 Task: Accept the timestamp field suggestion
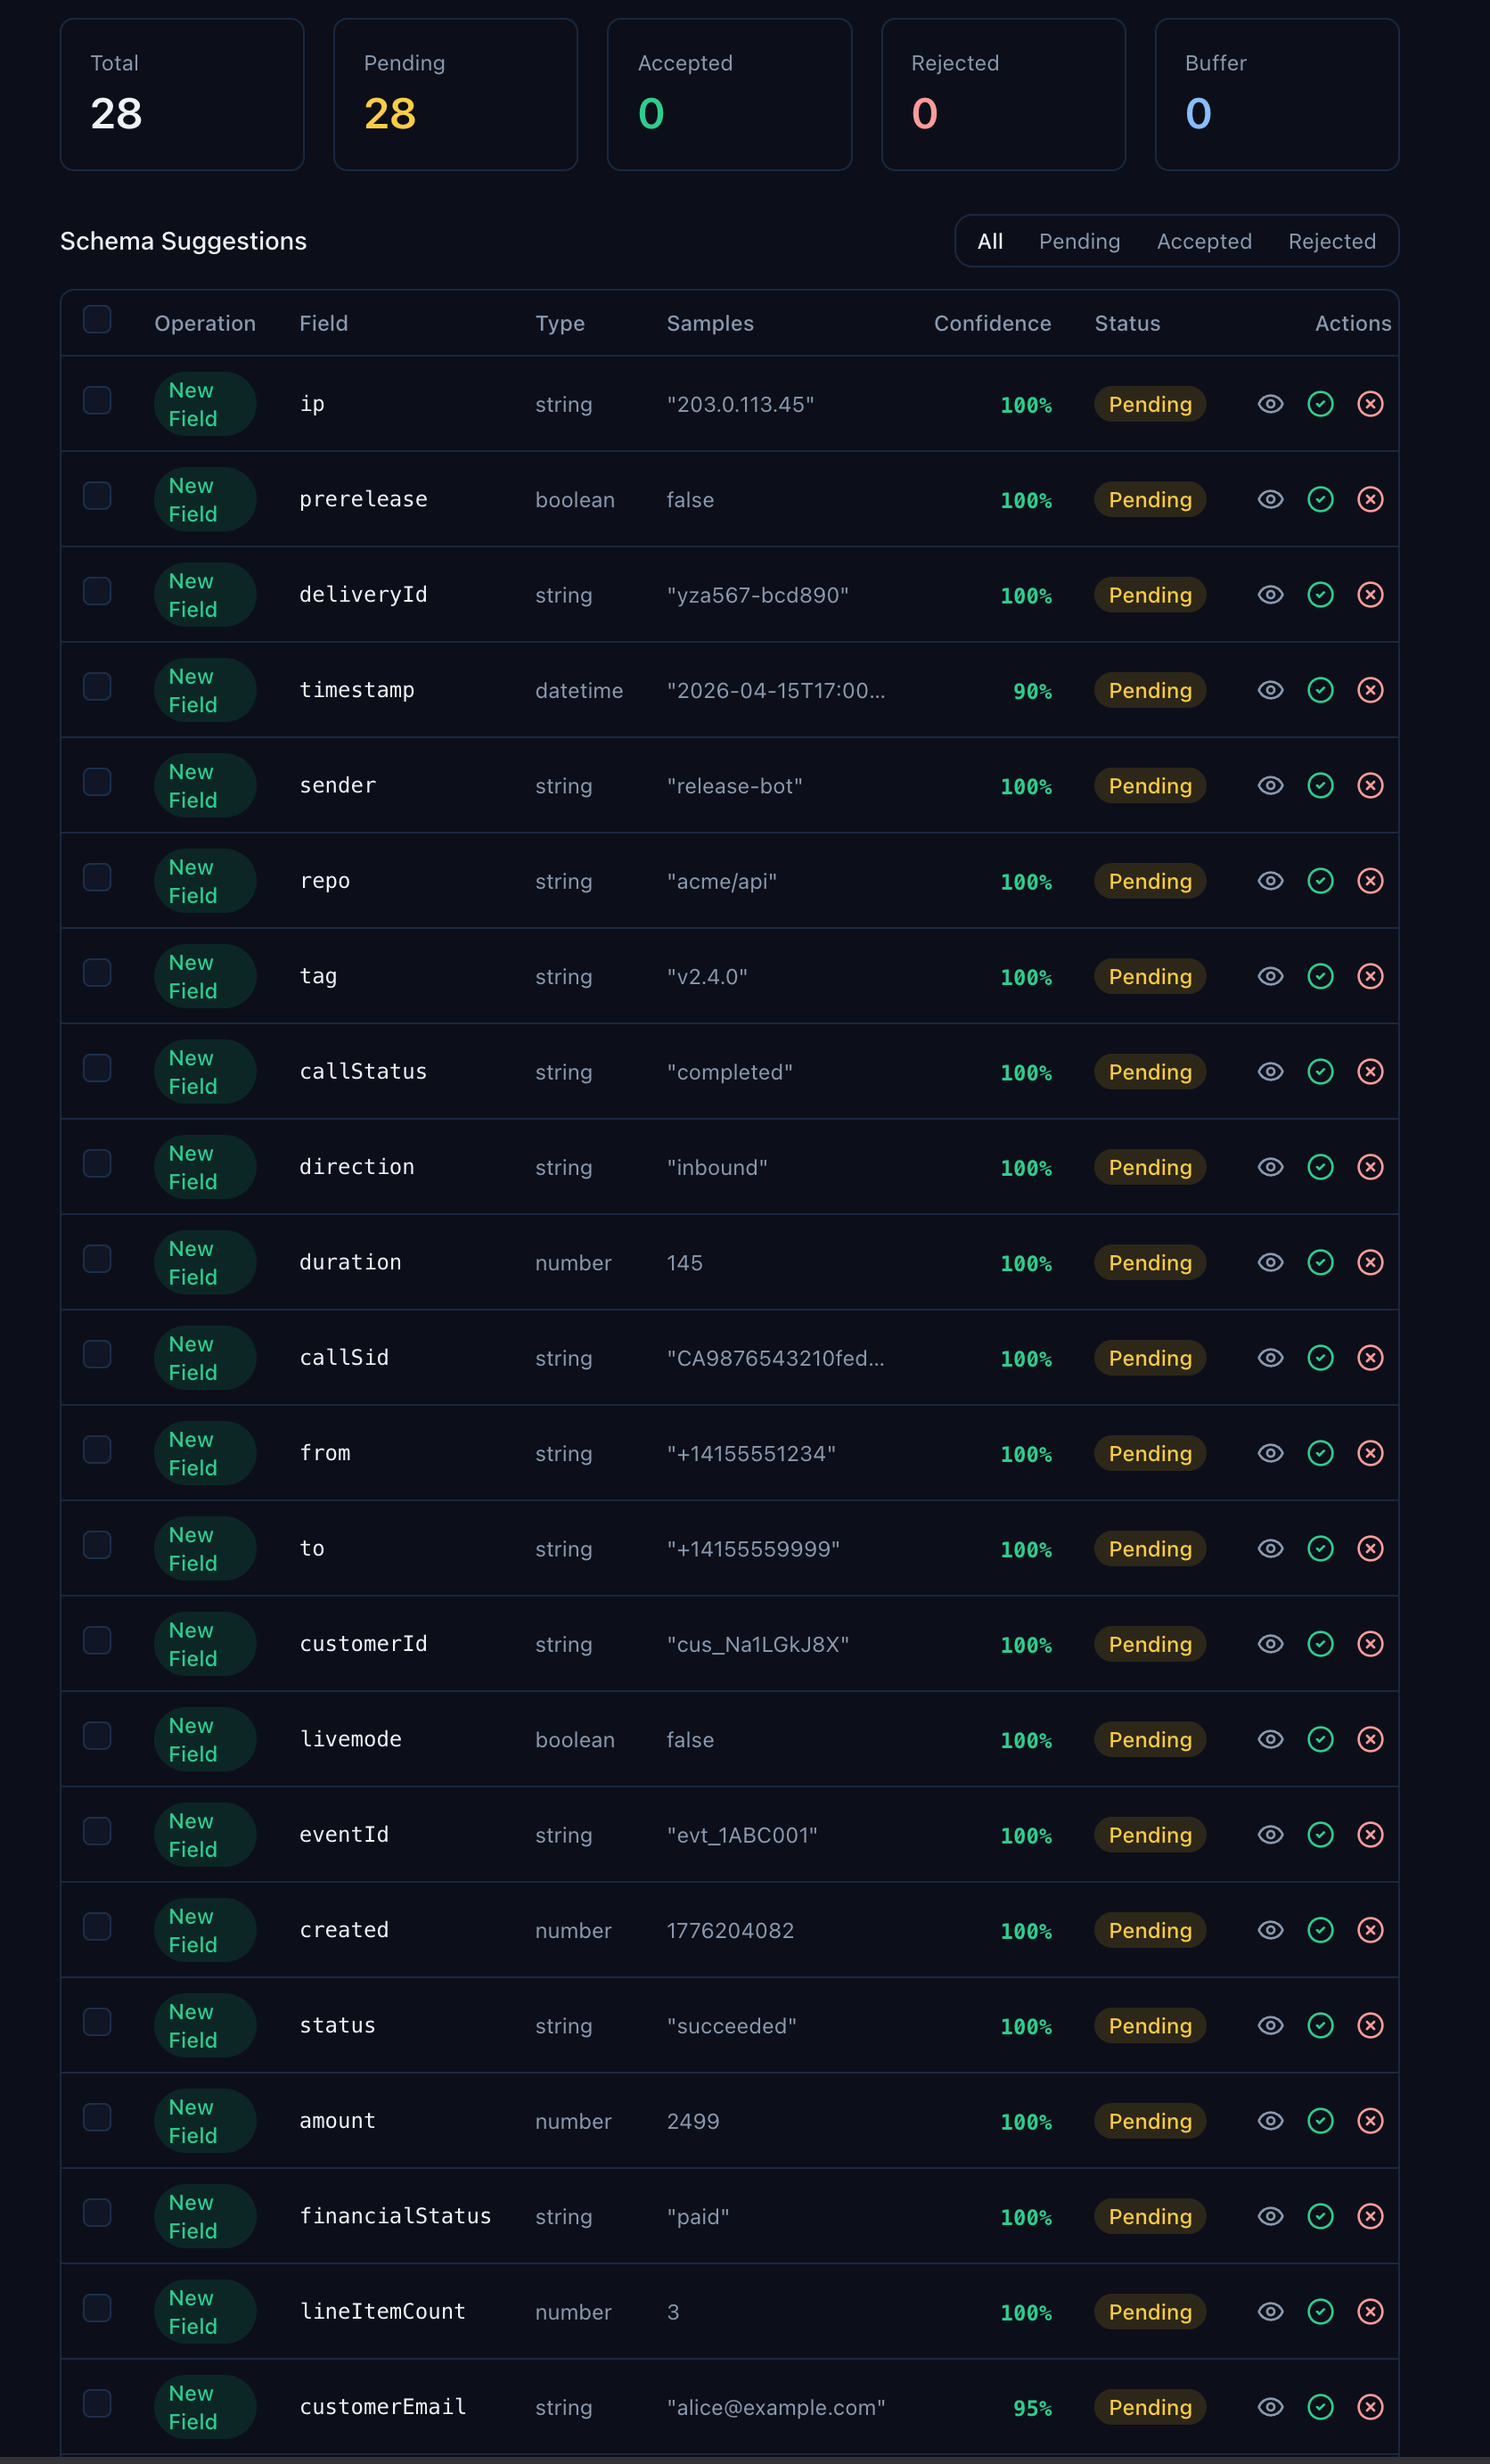click(1320, 690)
